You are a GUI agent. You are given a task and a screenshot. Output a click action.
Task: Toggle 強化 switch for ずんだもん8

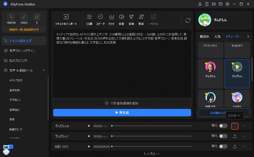pyautogui.click(x=223, y=126)
